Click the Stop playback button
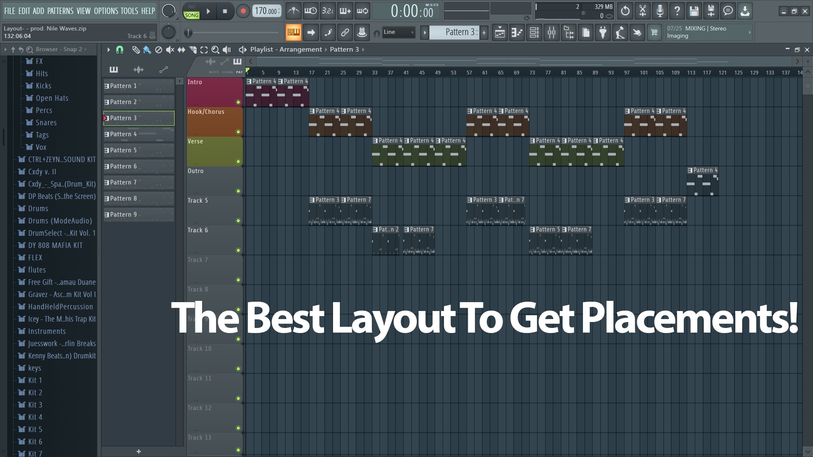Image resolution: width=813 pixels, height=457 pixels. (225, 11)
